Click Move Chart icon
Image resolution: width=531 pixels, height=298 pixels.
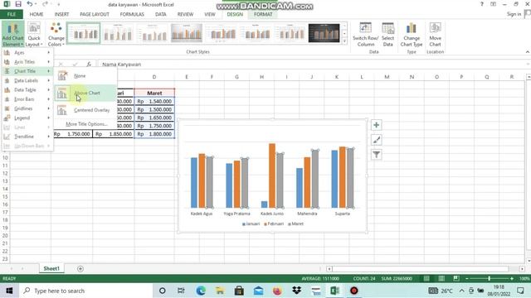tap(435, 35)
